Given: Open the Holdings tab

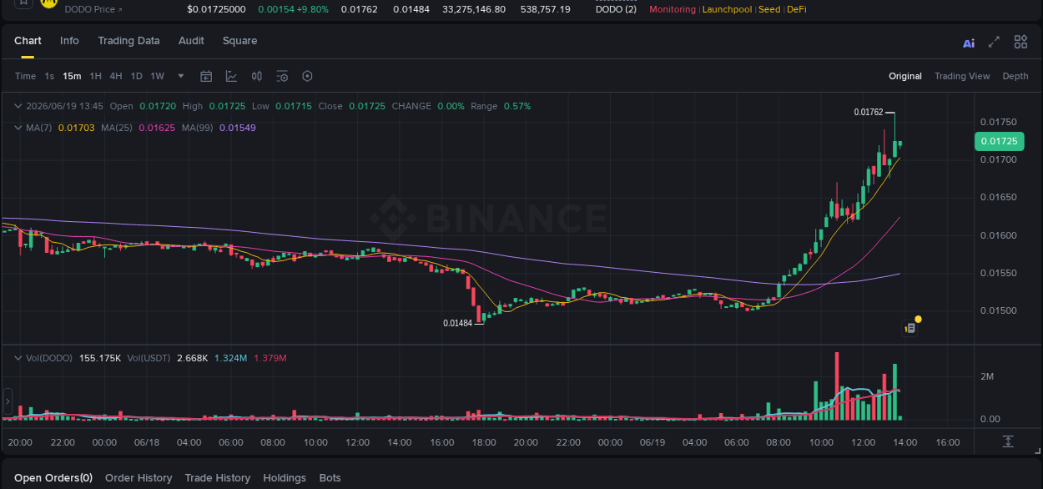Looking at the screenshot, I should [285, 478].
